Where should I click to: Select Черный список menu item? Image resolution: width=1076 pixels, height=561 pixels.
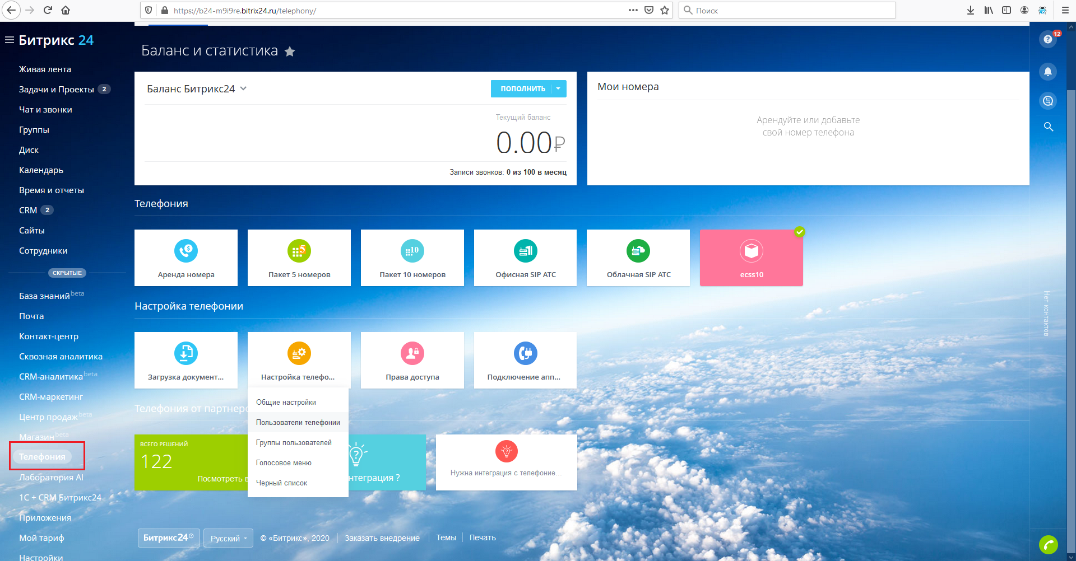click(298, 483)
